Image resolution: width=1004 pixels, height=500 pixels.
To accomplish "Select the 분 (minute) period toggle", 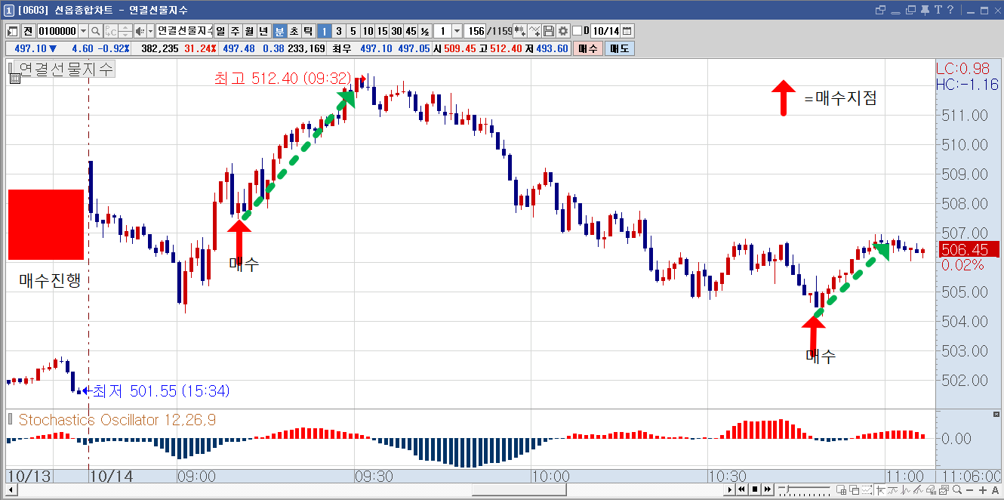I will point(279,31).
